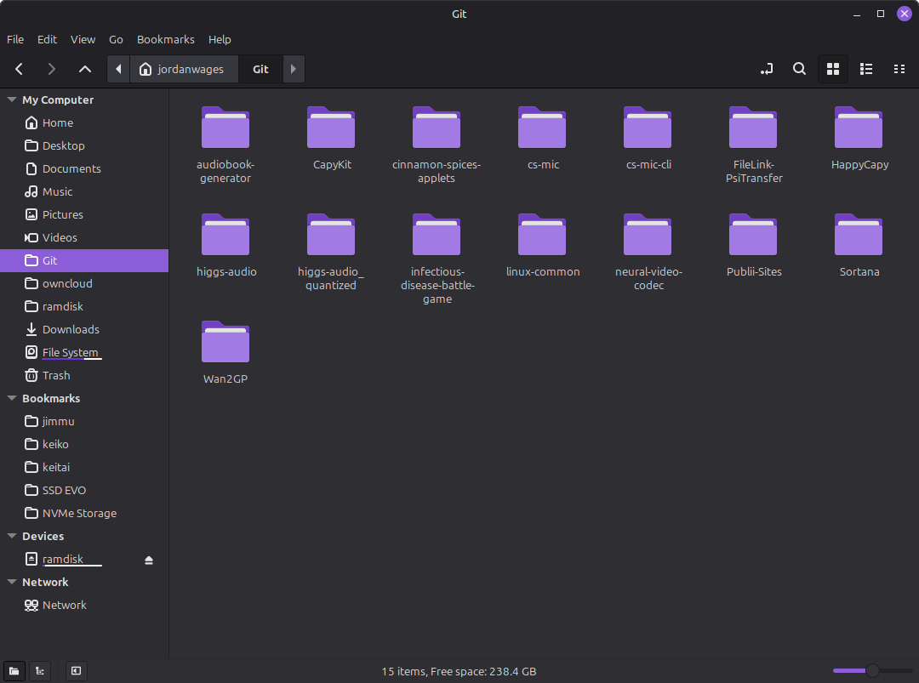This screenshot has height=683, width=919.
Task: Eject the ramdisk device
Action: [x=149, y=560]
